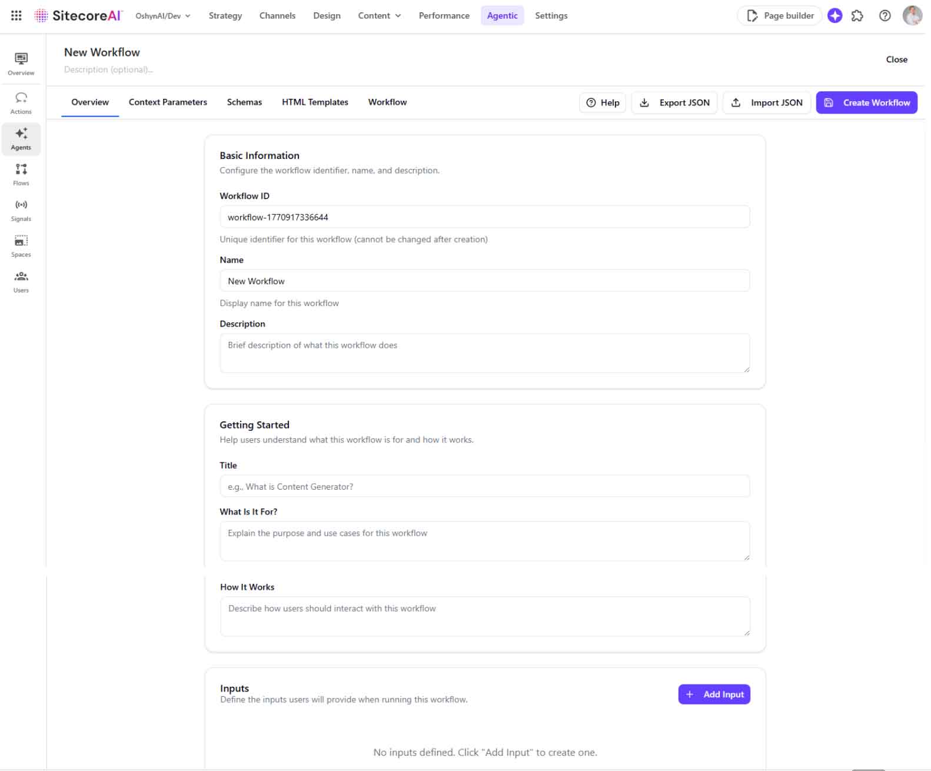Click the Workflow ID input field
931x771 pixels.
pyautogui.click(x=485, y=217)
